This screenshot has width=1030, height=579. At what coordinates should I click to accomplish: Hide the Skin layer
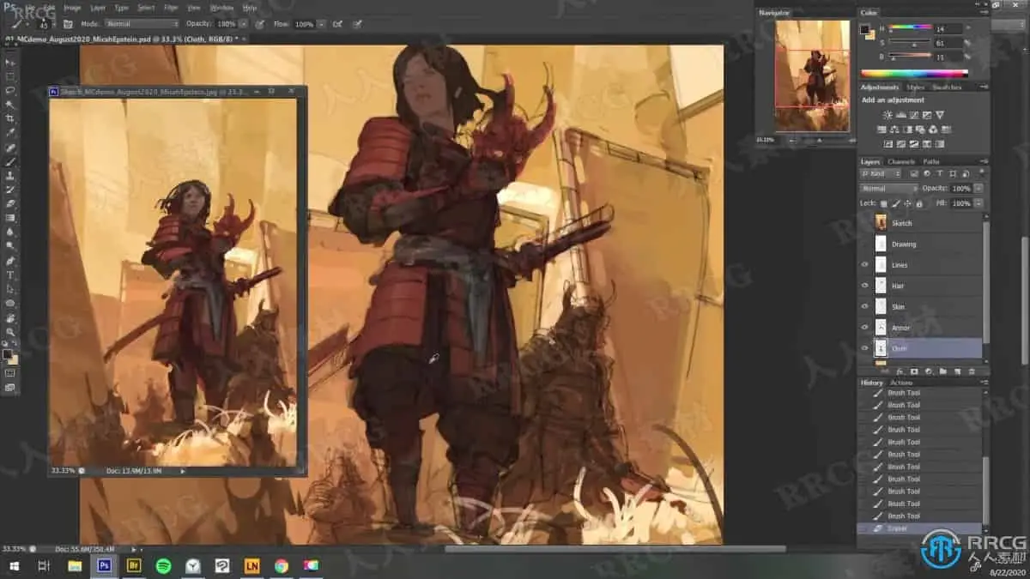tap(865, 306)
